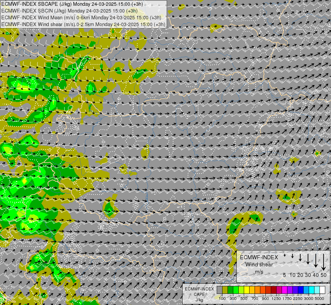Click the SBCAPE (J/kg) title line
Image resolution: width=331 pixels, height=305 pixels.
[x=72, y=4]
